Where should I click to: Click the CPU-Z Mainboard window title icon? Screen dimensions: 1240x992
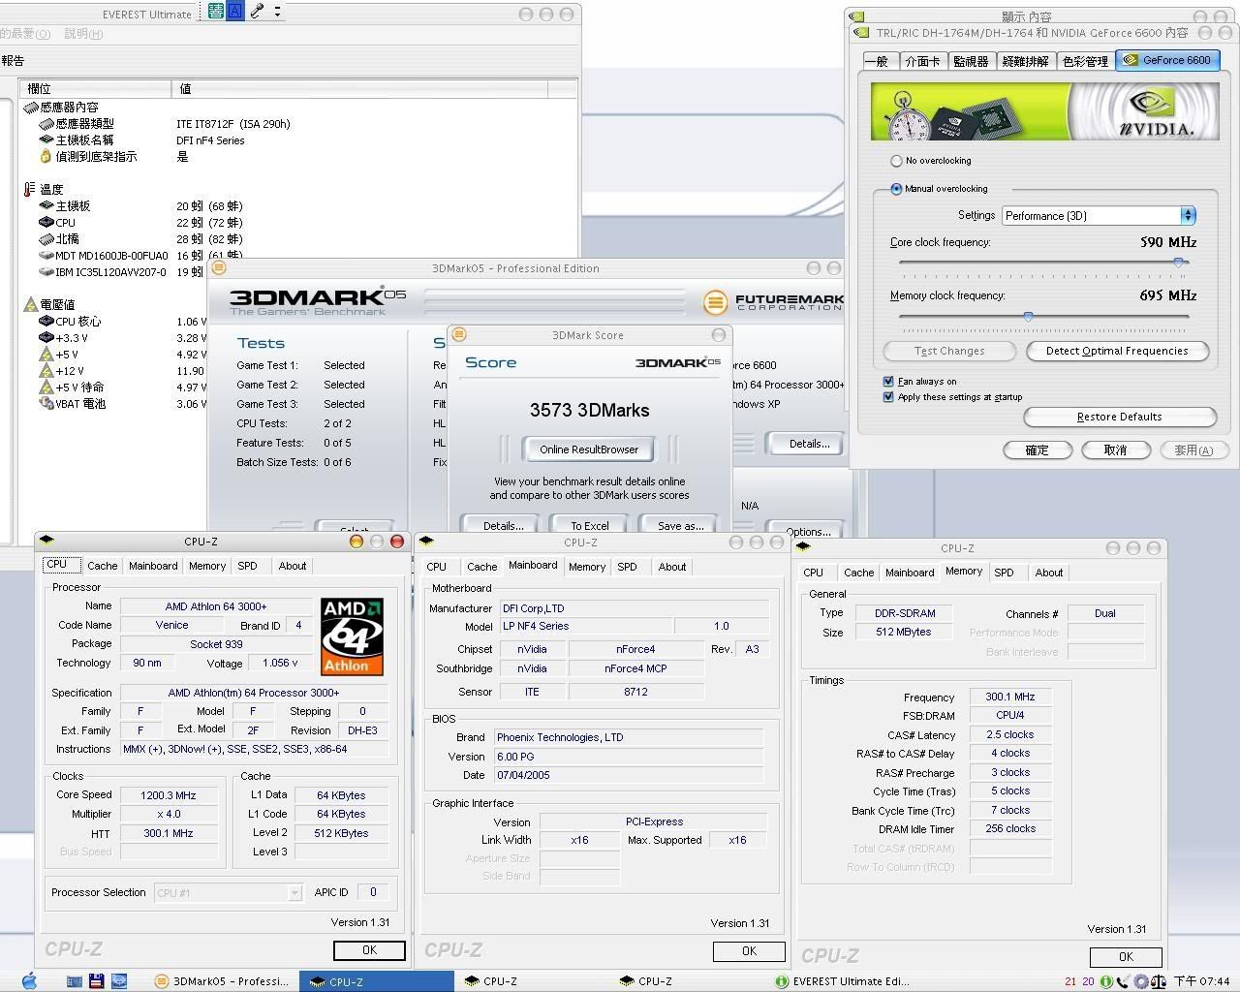click(x=426, y=542)
